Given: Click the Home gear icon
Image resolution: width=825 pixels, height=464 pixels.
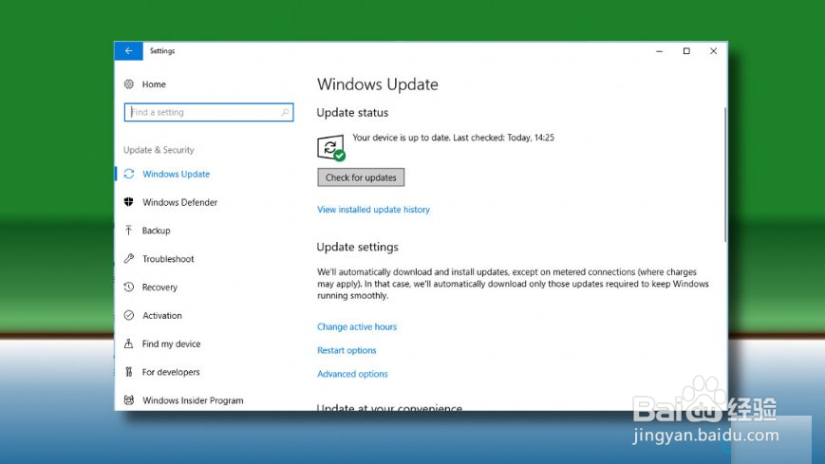Looking at the screenshot, I should coord(129,84).
